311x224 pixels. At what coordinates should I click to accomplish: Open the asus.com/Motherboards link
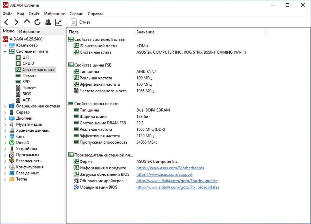click(x=170, y=168)
